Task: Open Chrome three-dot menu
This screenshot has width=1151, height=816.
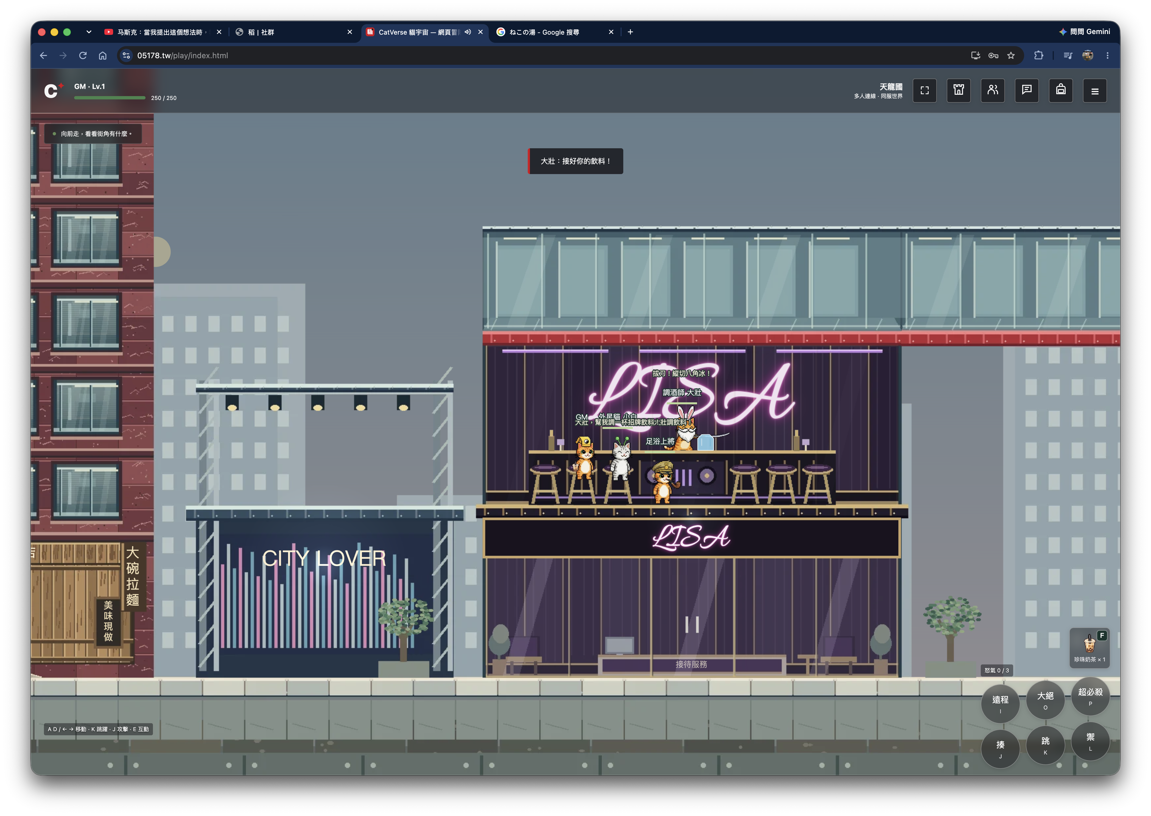Action: [x=1107, y=56]
